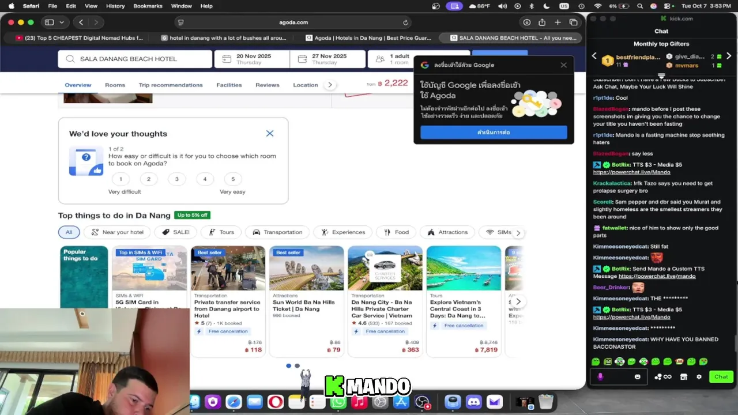Viewport: 738px width, 415px height.
Task: Reload the agoda.com page
Action: pos(405,22)
